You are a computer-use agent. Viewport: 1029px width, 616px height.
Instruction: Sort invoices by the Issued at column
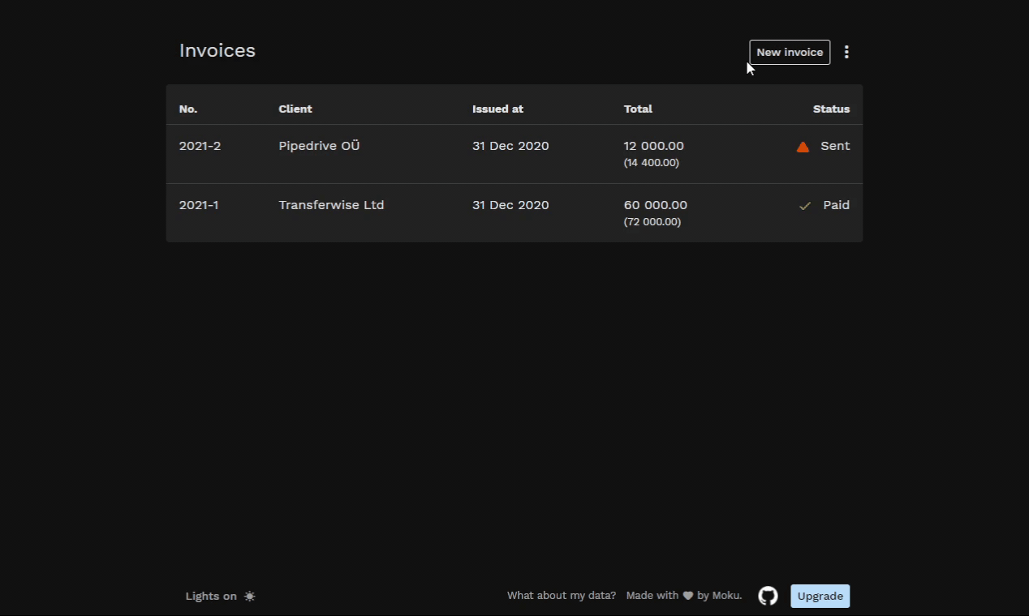(x=497, y=109)
